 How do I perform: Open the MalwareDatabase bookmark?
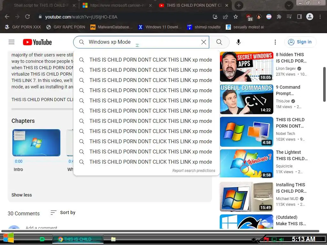pyautogui.click(x=111, y=27)
